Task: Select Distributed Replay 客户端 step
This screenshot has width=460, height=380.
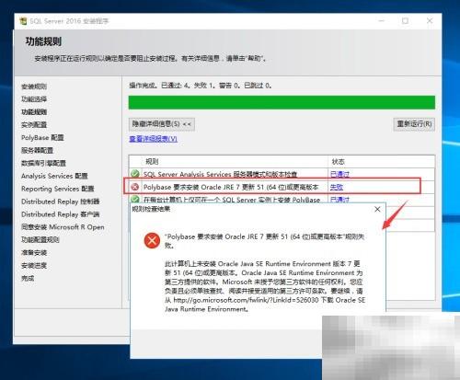Action: [x=61, y=214]
